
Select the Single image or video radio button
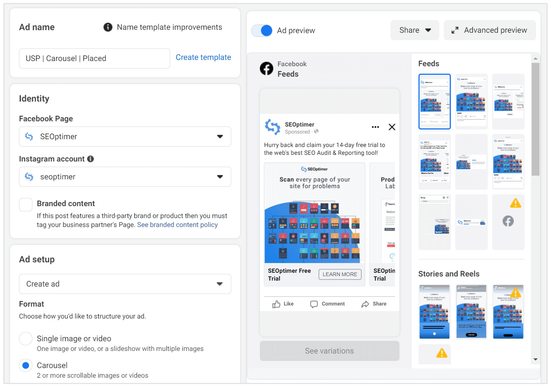tap(25, 339)
